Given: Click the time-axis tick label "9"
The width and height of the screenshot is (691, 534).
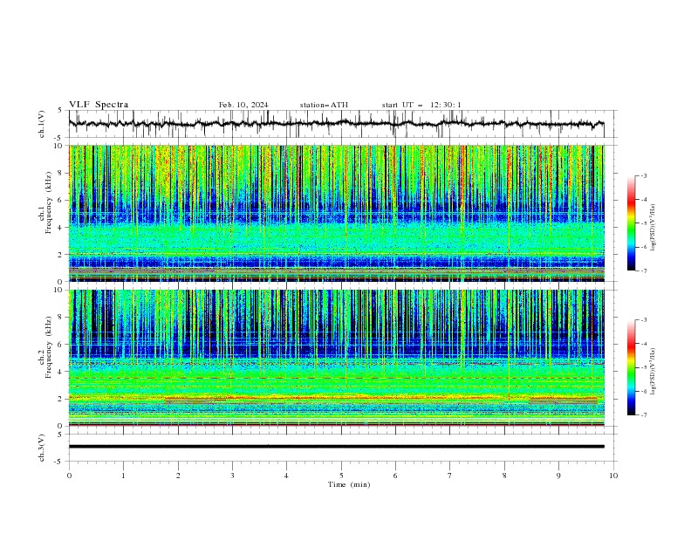Looking at the screenshot, I should tap(558, 476).
